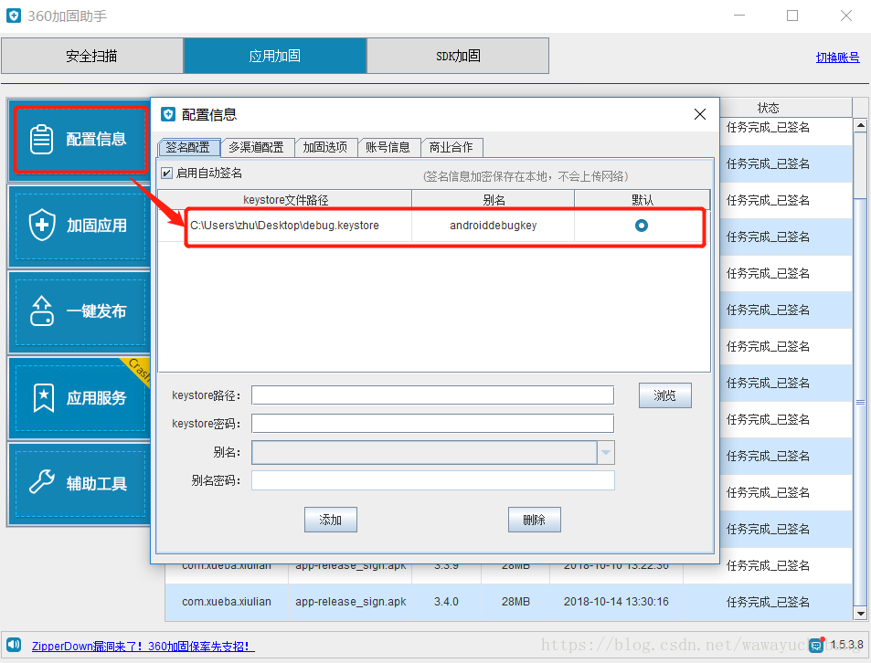Switch to the 账号信息 tab

tap(388, 147)
